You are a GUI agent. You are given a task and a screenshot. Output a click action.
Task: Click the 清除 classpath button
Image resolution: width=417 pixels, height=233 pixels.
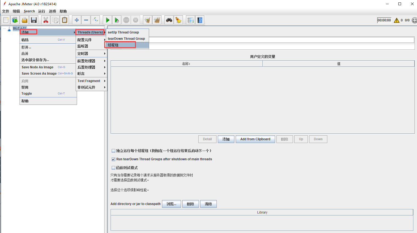pyautogui.click(x=209, y=204)
